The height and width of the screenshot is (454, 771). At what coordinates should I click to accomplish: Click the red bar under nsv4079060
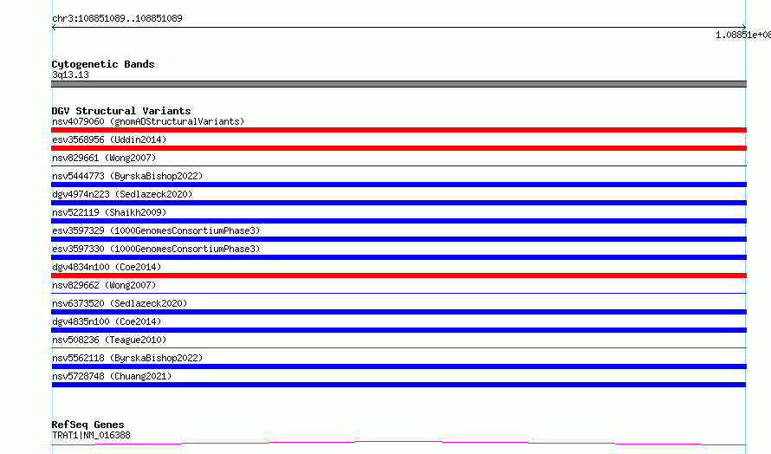398,130
